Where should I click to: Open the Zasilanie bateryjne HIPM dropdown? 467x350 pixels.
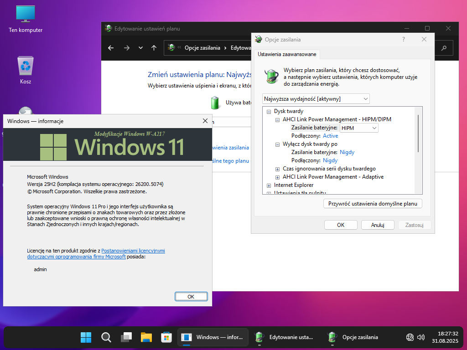point(359,128)
